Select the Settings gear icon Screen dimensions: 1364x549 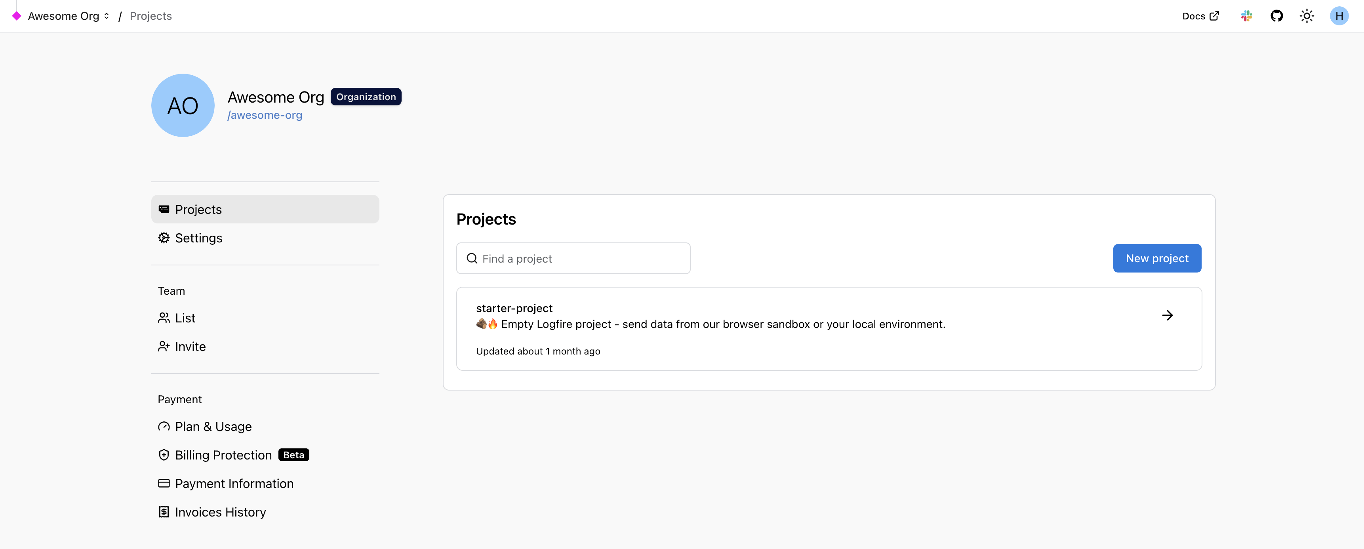[x=164, y=238]
